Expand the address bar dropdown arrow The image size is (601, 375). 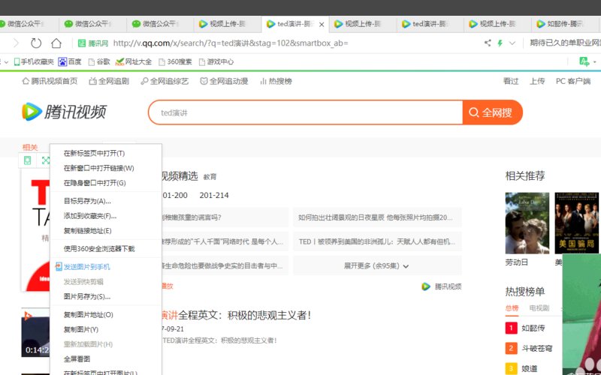click(x=512, y=43)
